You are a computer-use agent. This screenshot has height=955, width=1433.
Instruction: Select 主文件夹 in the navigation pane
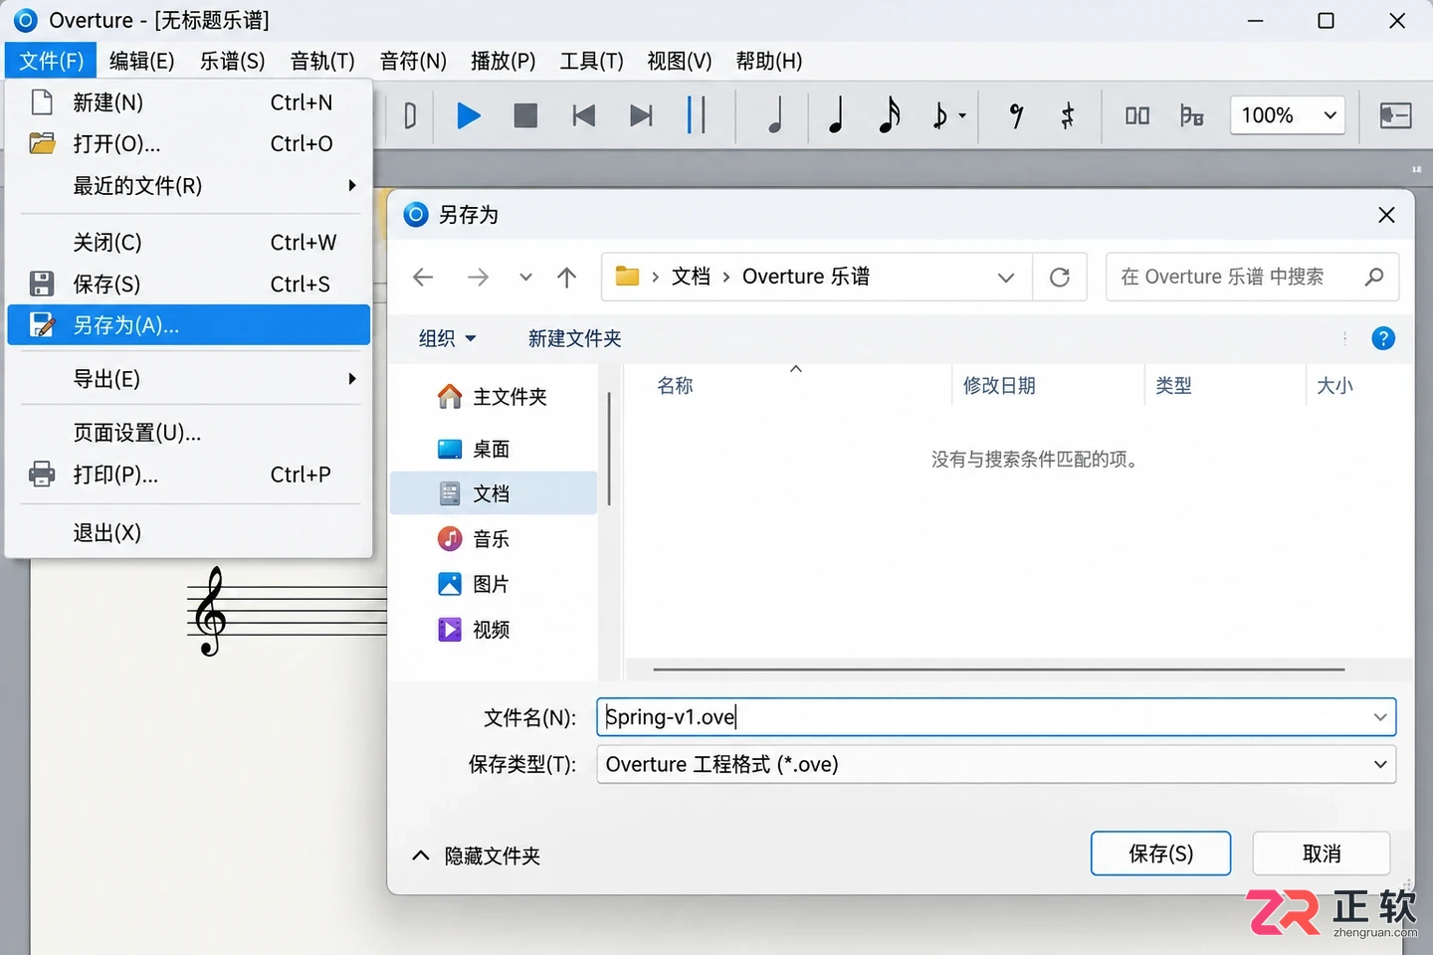coord(493,397)
